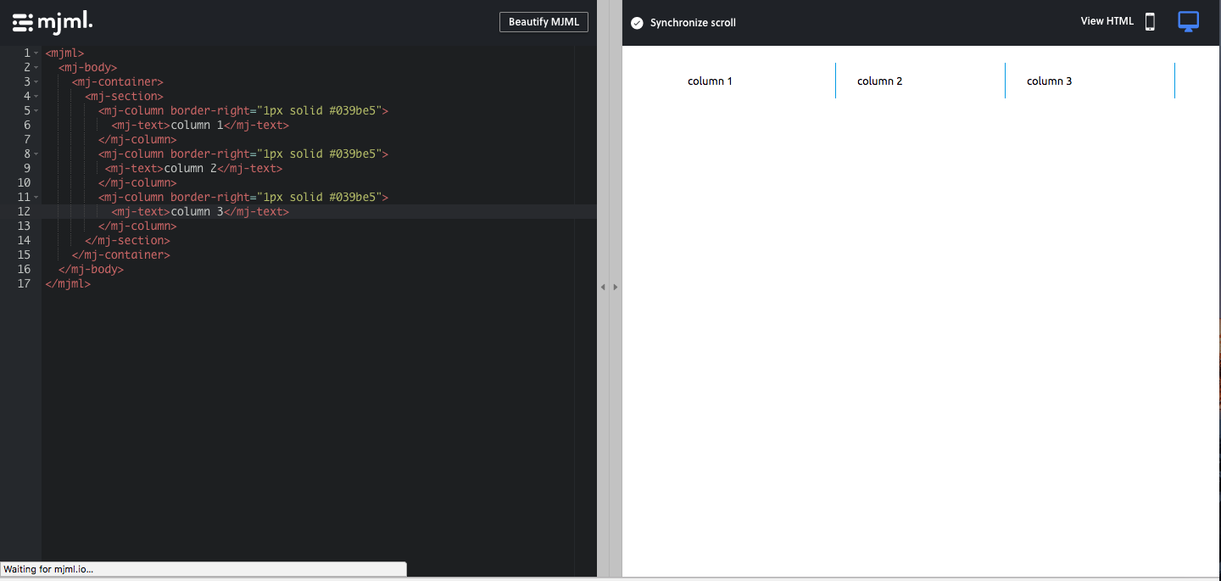The image size is (1221, 581).
Task: Expand the editor pane using the right divider arrow
Action: pyautogui.click(x=616, y=287)
